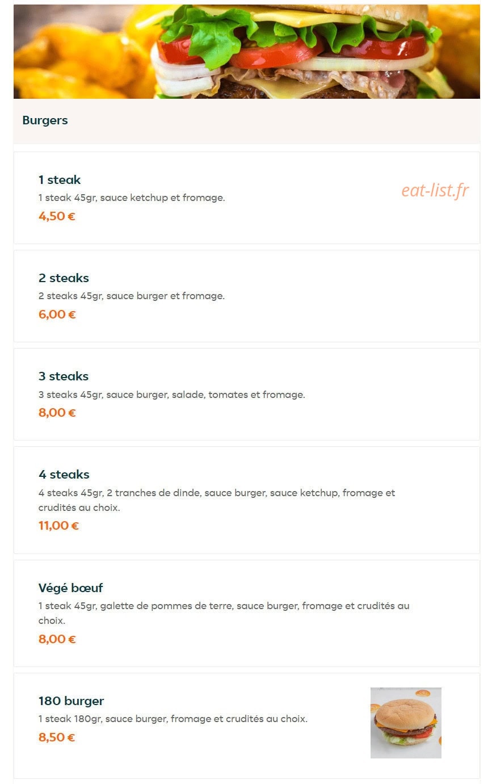This screenshot has width=492, height=784.
Task: Open the 4 steaks burger item
Action: pyautogui.click(x=64, y=475)
